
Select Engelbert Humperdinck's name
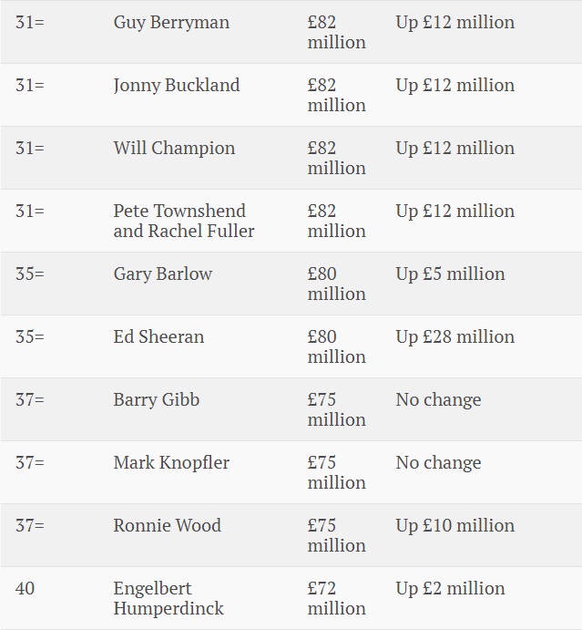(168, 598)
